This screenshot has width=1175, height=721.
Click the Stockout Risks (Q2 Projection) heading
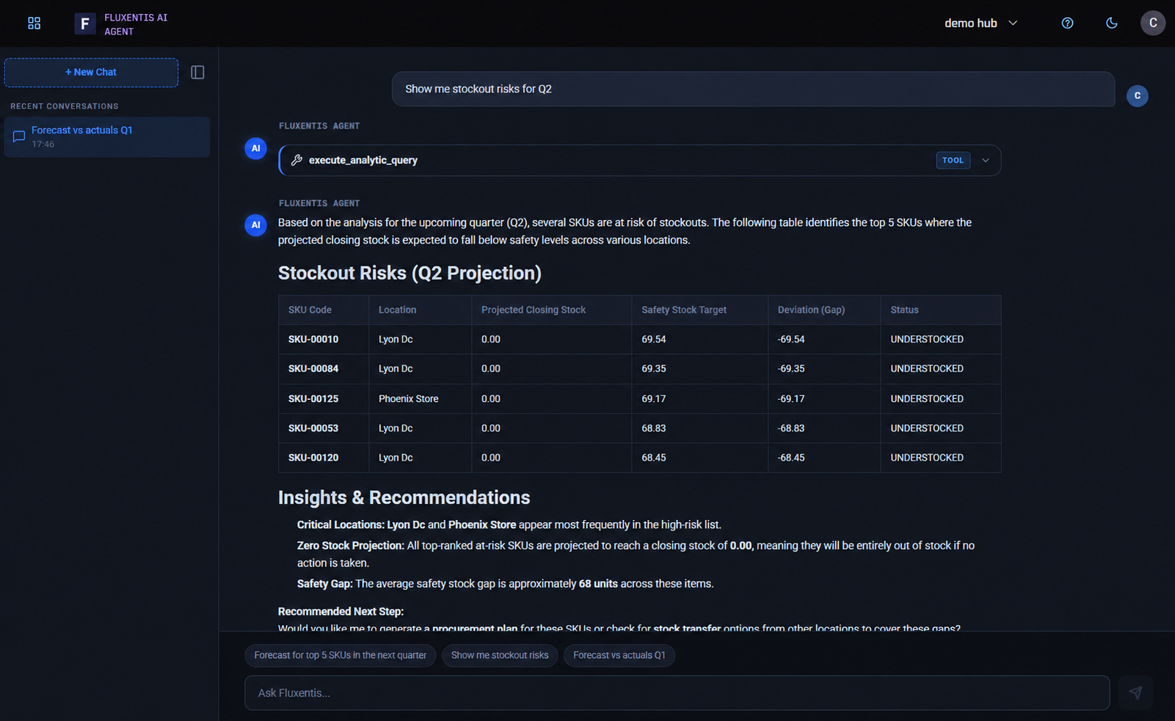point(410,273)
